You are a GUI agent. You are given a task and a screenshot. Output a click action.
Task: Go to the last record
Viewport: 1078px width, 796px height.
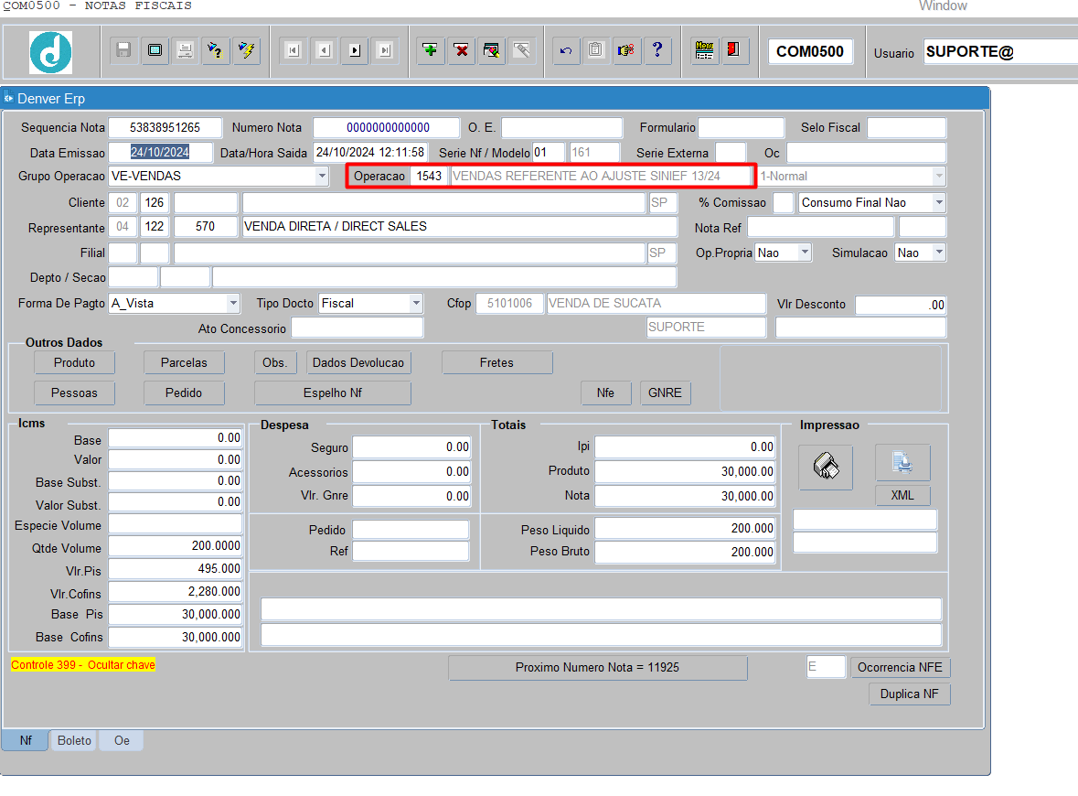tap(385, 50)
